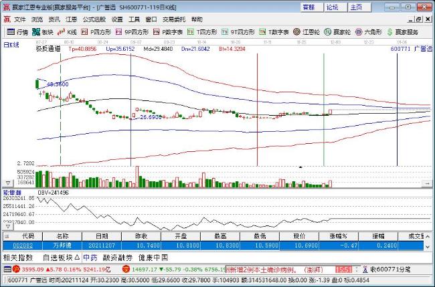
Task: Select the 健康中国 sector tab
Action: [x=153, y=258]
